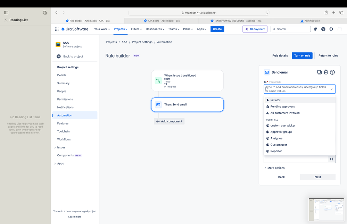Open a new Safari tab with plus icon
This screenshot has width=347, height=224.
coord(333,12)
